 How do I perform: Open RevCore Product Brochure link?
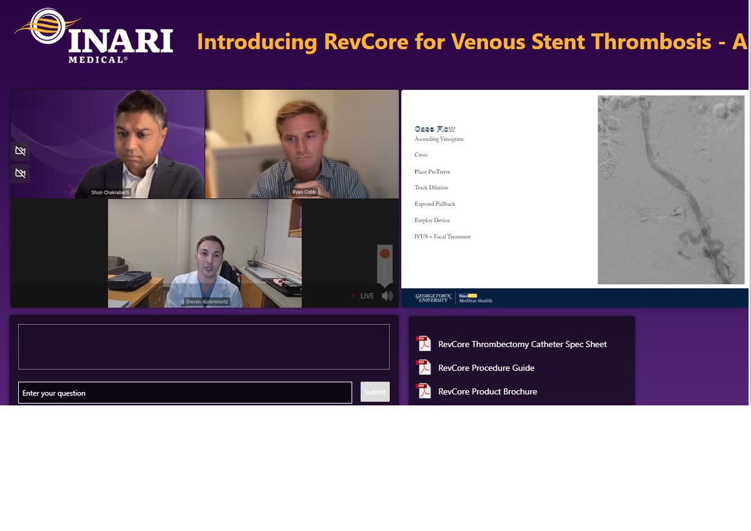click(x=488, y=392)
